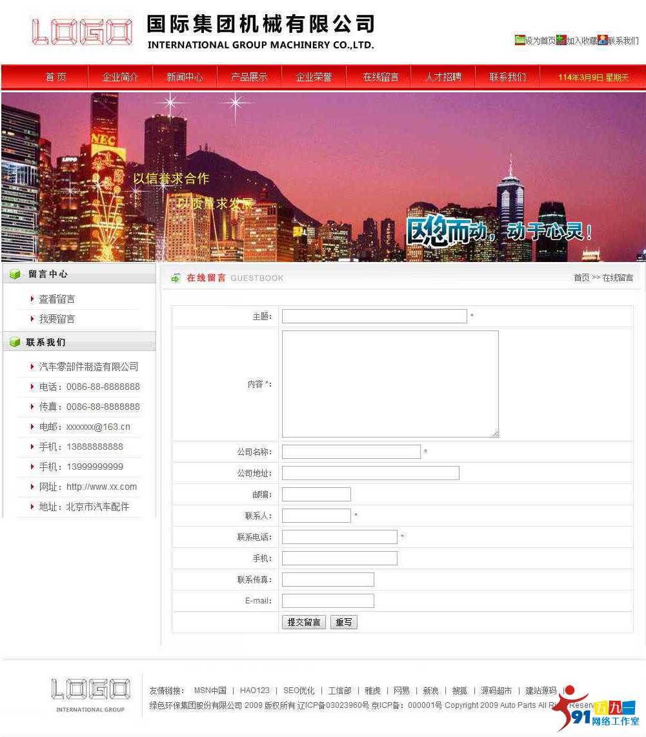The width and height of the screenshot is (646, 737).
Task: Click inside the 主题 input box
Action: tap(374, 316)
